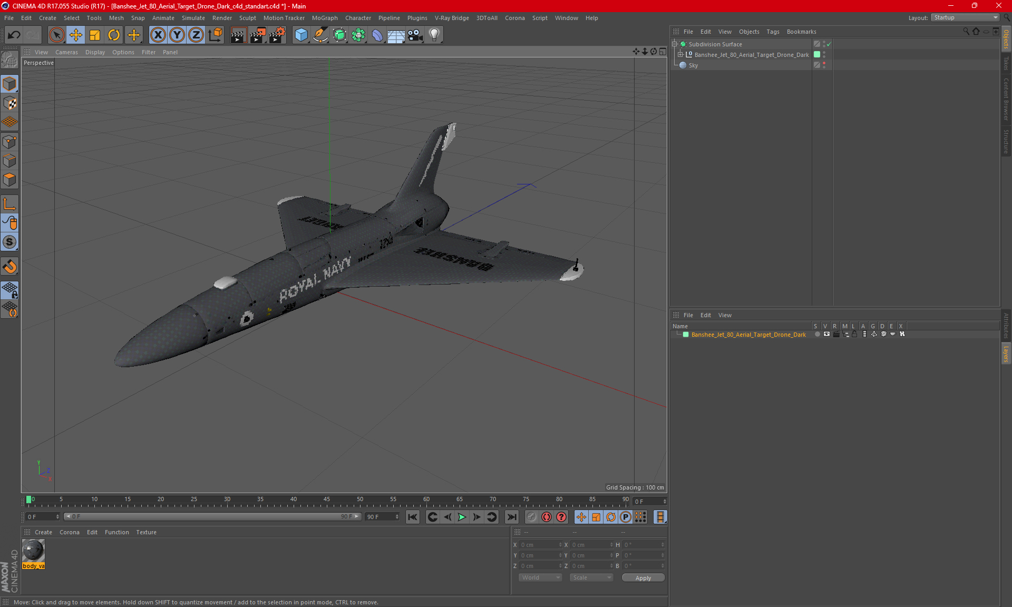Open World coordinate system dropdown
The image size is (1012, 607).
[x=541, y=577]
